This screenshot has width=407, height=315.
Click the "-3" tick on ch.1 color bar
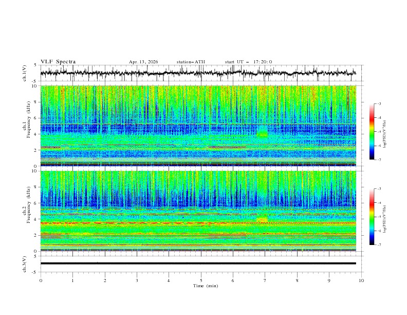click(379, 104)
